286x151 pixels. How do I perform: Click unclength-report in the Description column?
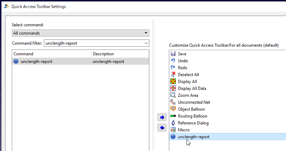tap(108, 62)
